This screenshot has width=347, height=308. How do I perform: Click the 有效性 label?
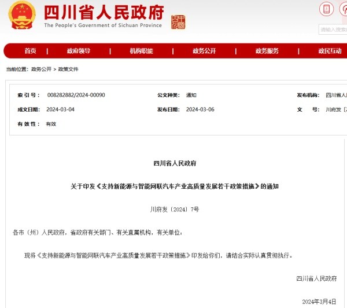[28, 124]
